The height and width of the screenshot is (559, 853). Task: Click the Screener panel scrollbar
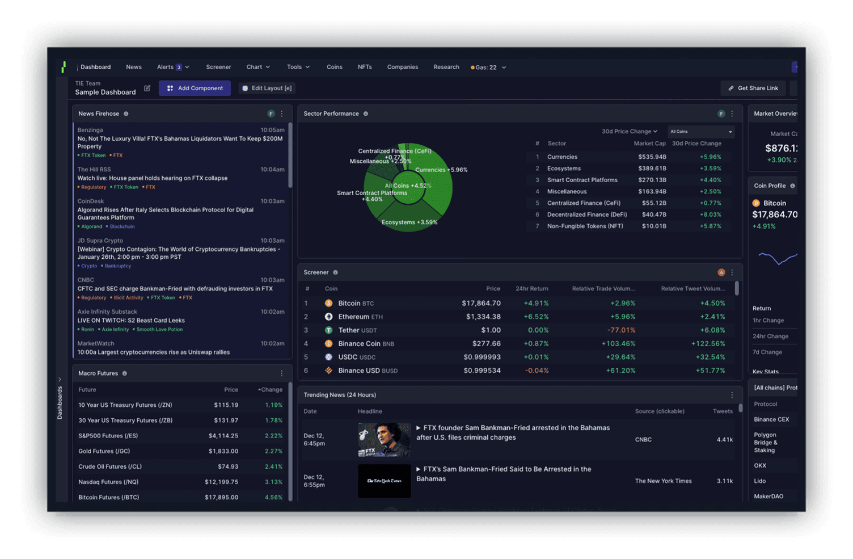click(737, 288)
